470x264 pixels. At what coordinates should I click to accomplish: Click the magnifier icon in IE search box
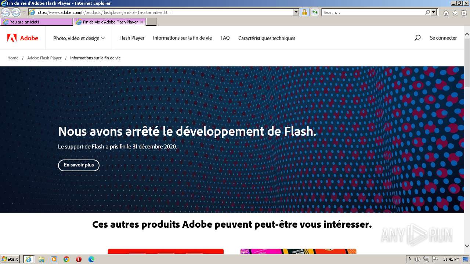[427, 12]
